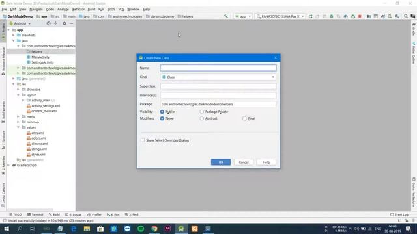Open the Profiler tool window tab

(x=94, y=214)
